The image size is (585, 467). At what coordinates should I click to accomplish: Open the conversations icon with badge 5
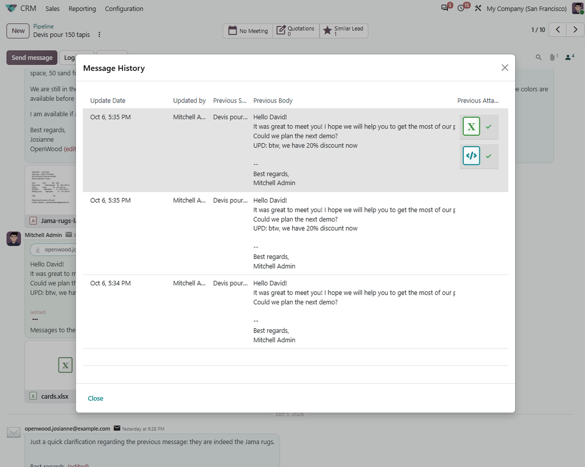446,7
